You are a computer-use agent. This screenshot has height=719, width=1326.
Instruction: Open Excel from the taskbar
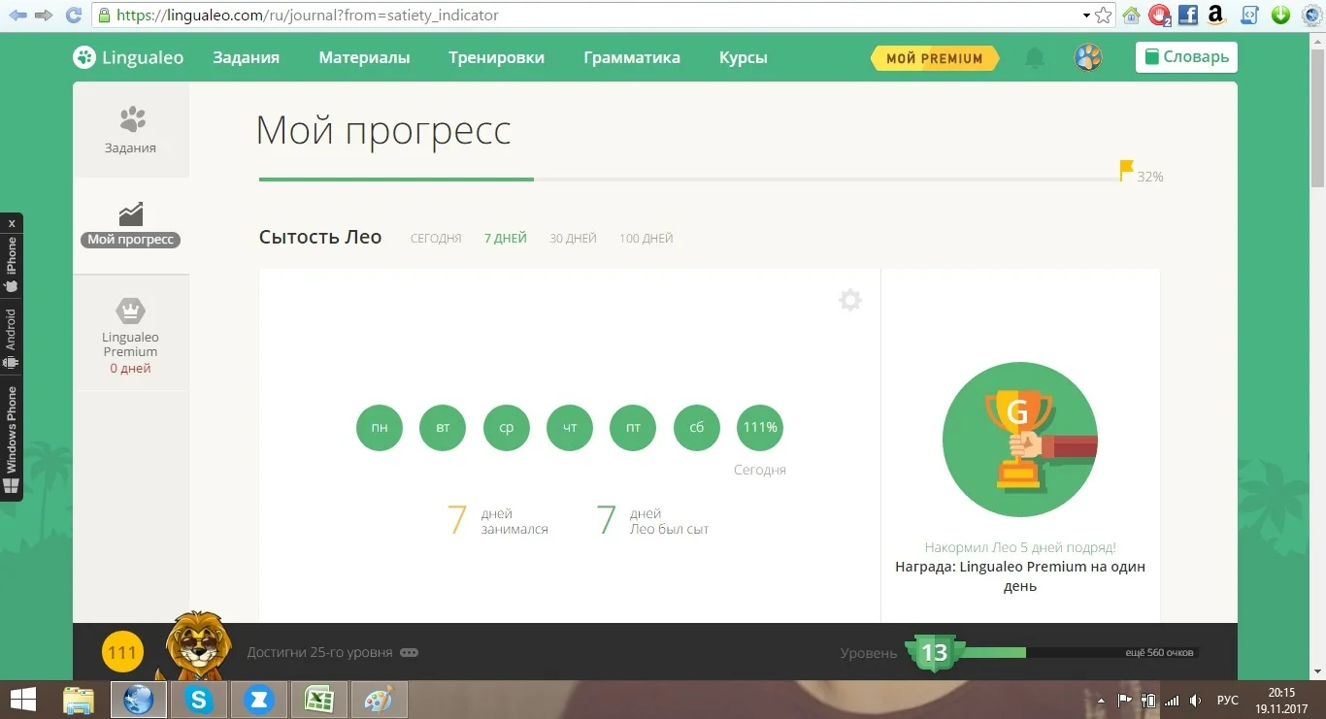[320, 700]
